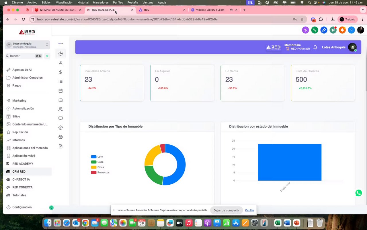
Task: Open the house properties icon in inner sidebar
Action: click(60, 100)
